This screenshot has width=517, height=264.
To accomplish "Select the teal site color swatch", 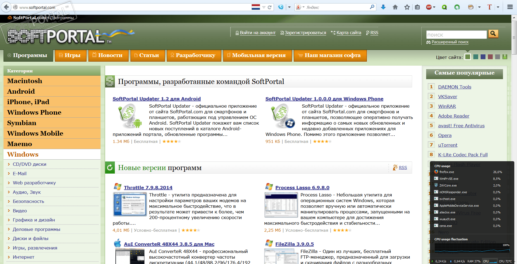I will [476, 57].
